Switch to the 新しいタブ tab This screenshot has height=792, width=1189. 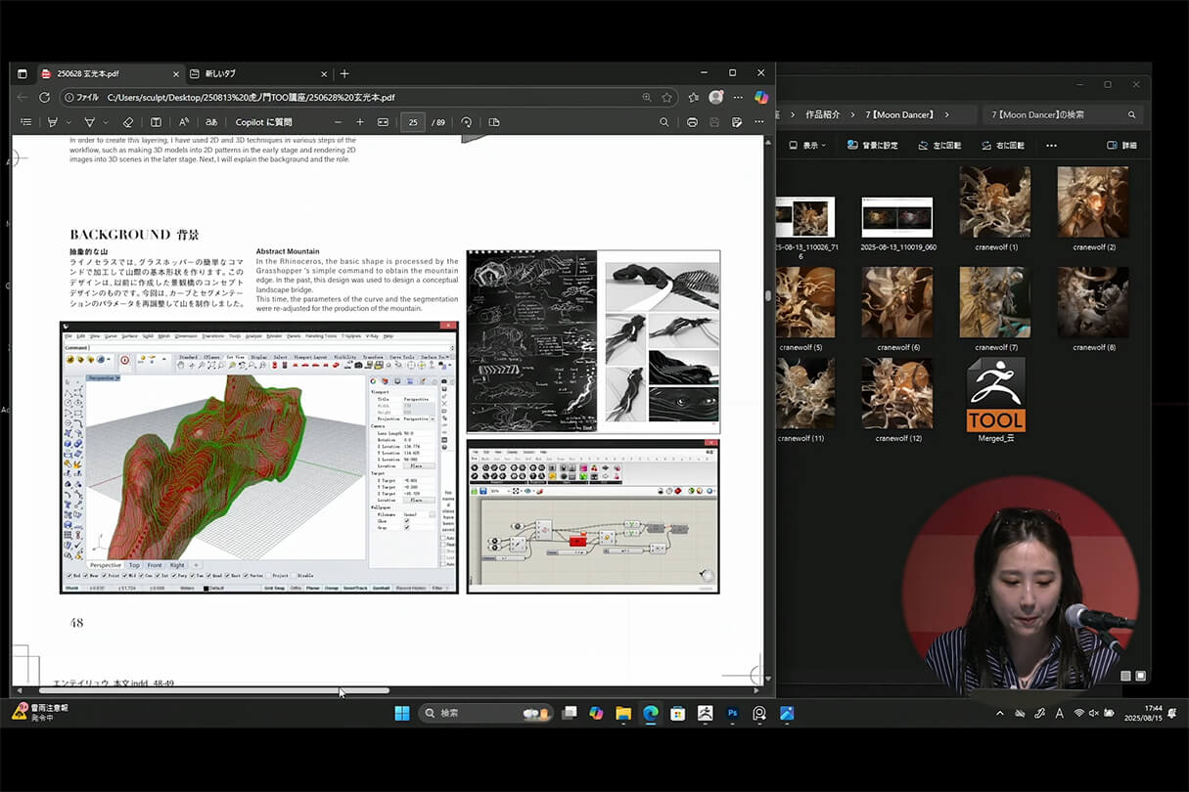pos(220,73)
